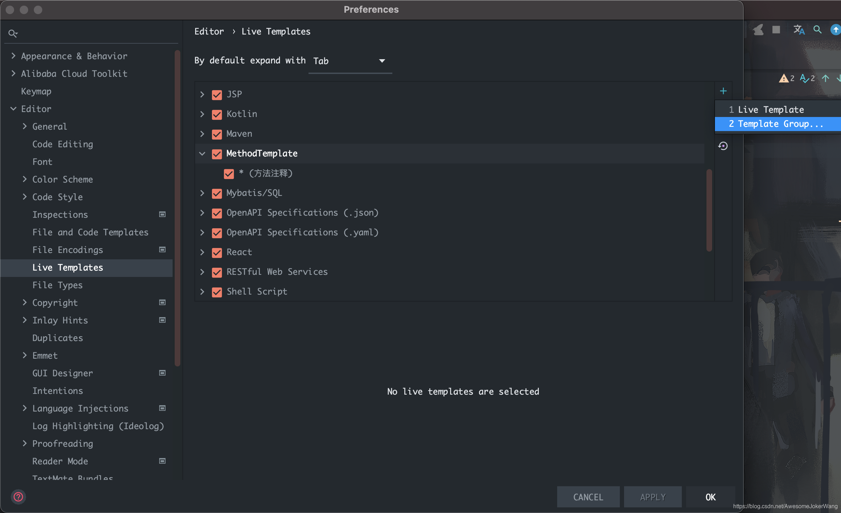
Task: Uncheck the Kotlin template group checkbox
Action: pyautogui.click(x=217, y=114)
